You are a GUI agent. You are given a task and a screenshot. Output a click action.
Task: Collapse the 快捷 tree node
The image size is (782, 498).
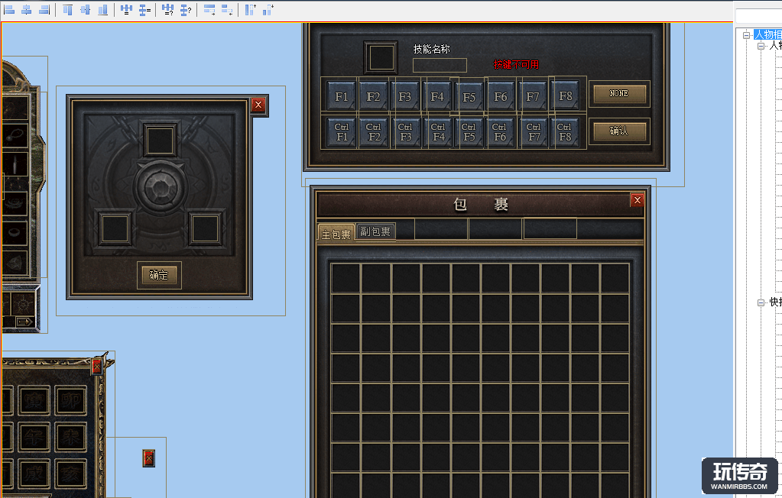click(x=761, y=302)
